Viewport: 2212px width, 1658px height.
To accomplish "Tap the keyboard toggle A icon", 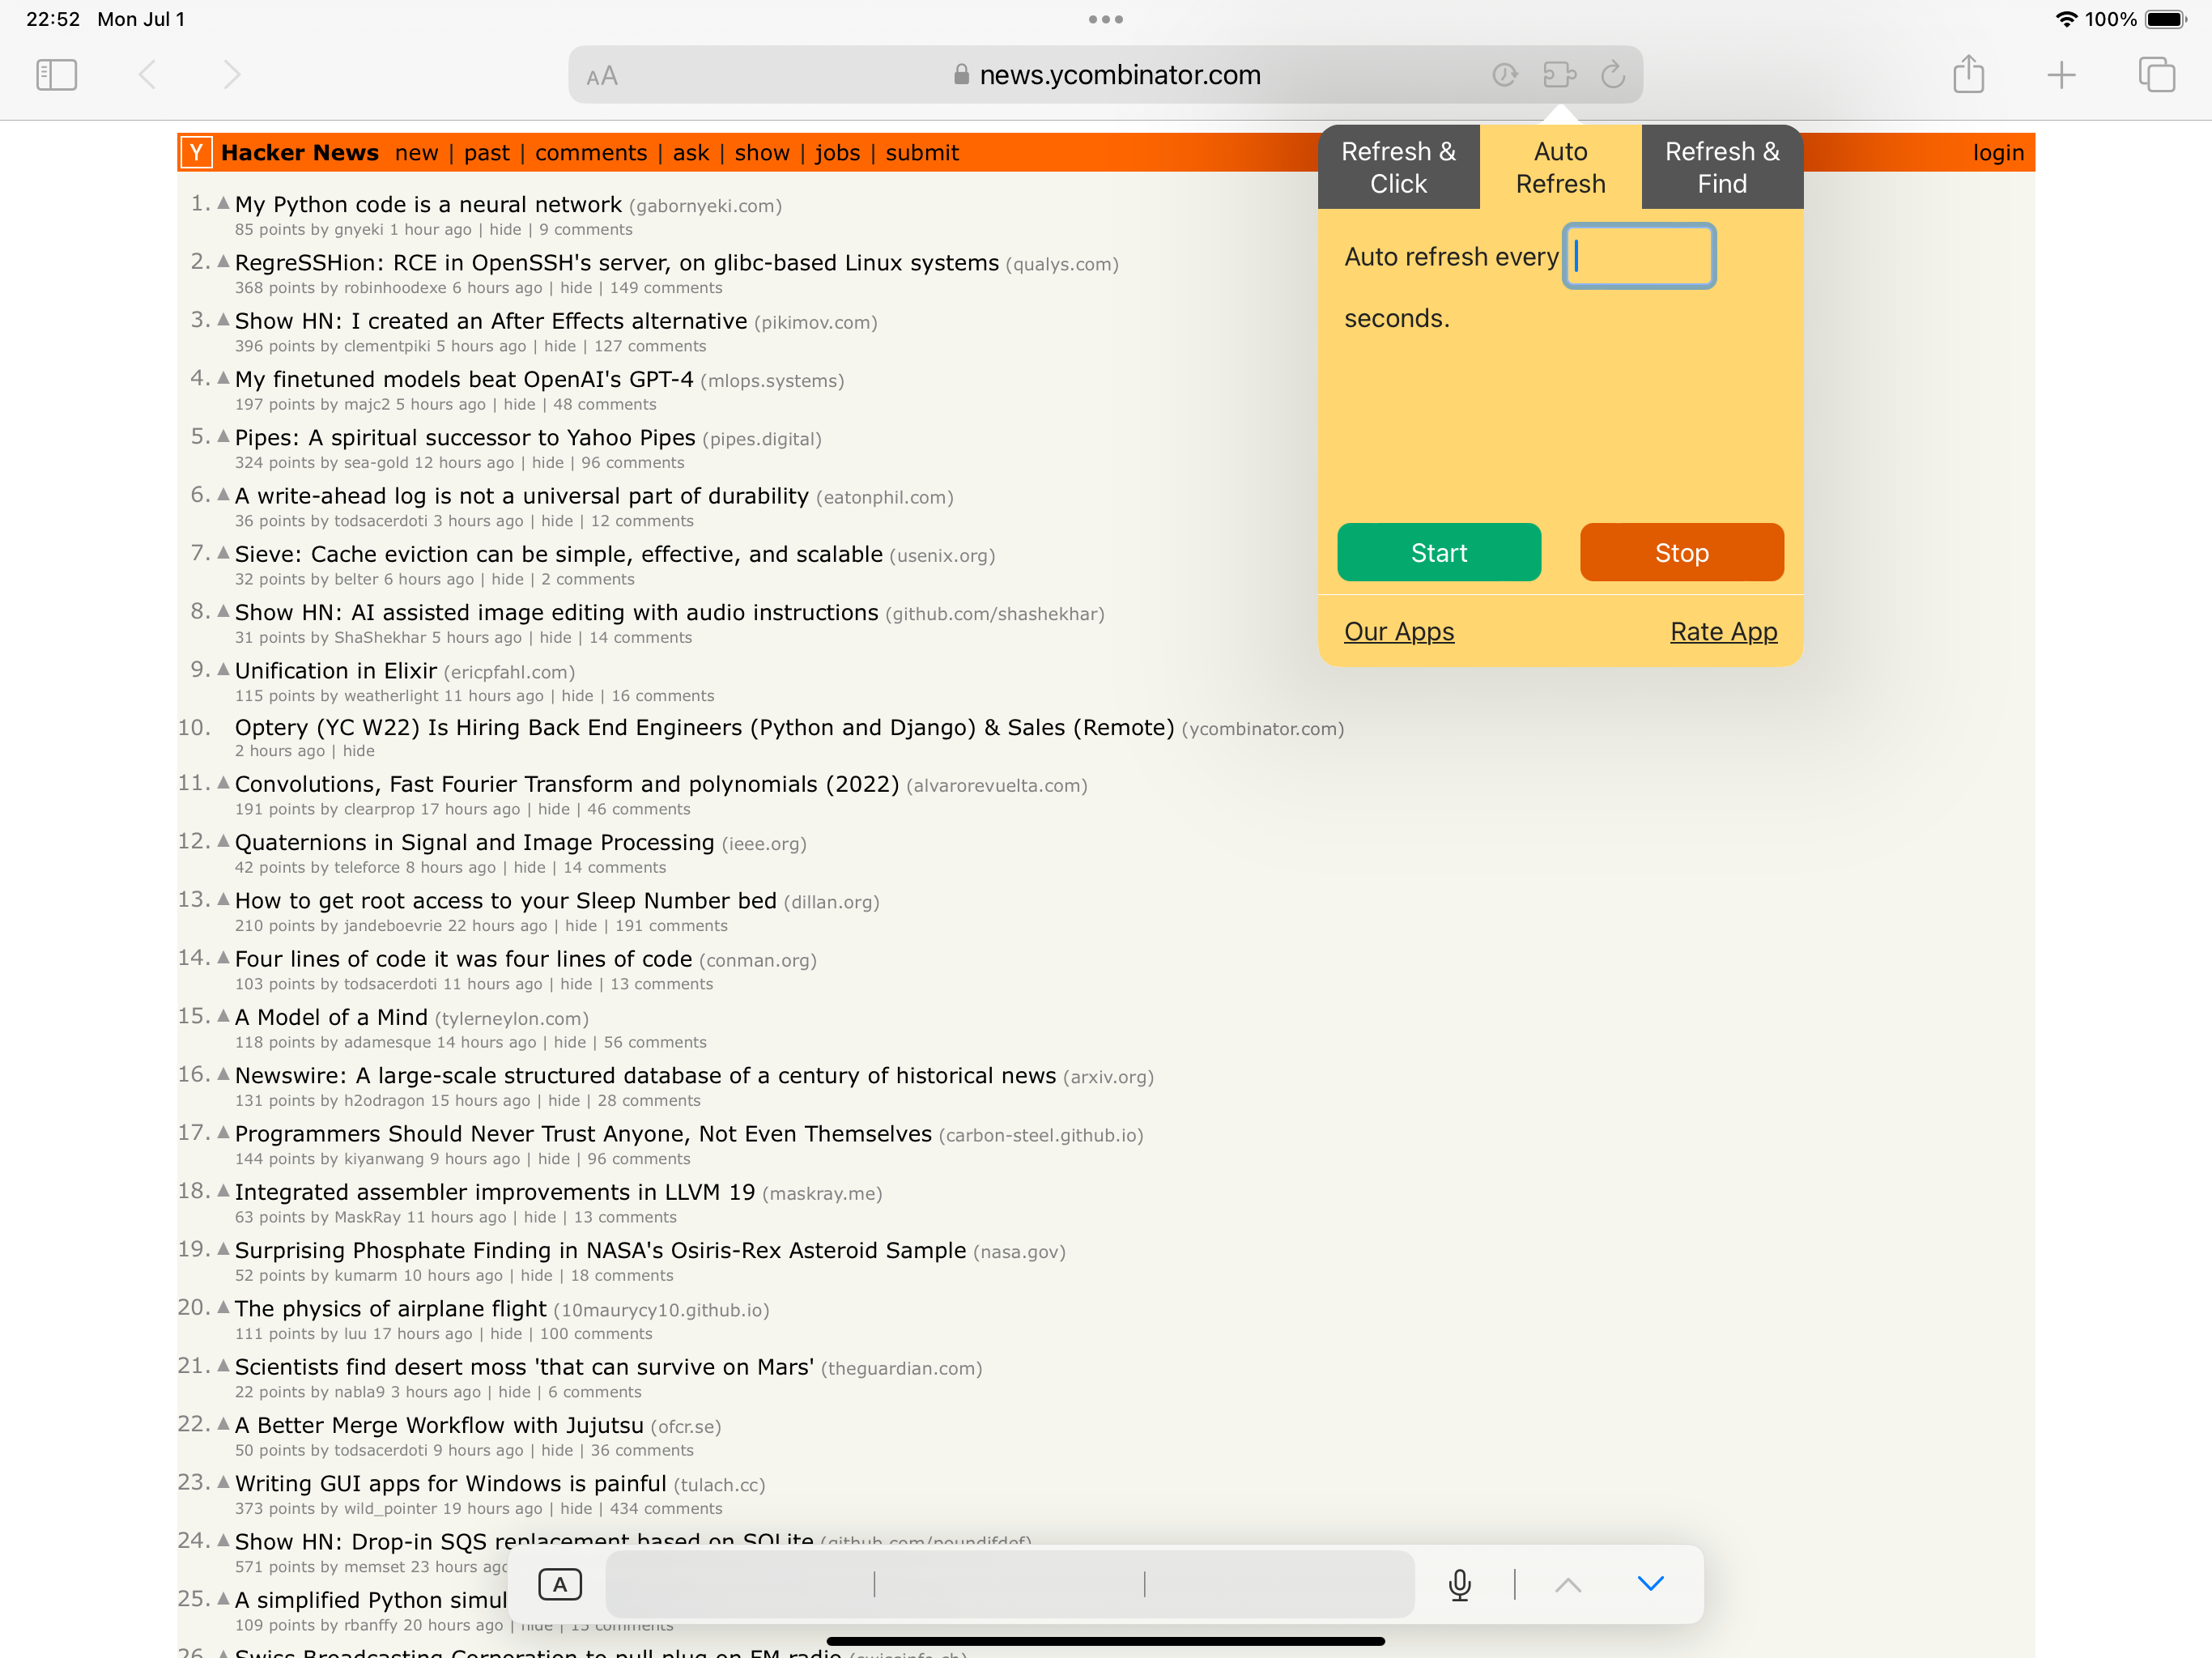I will 560,1584.
